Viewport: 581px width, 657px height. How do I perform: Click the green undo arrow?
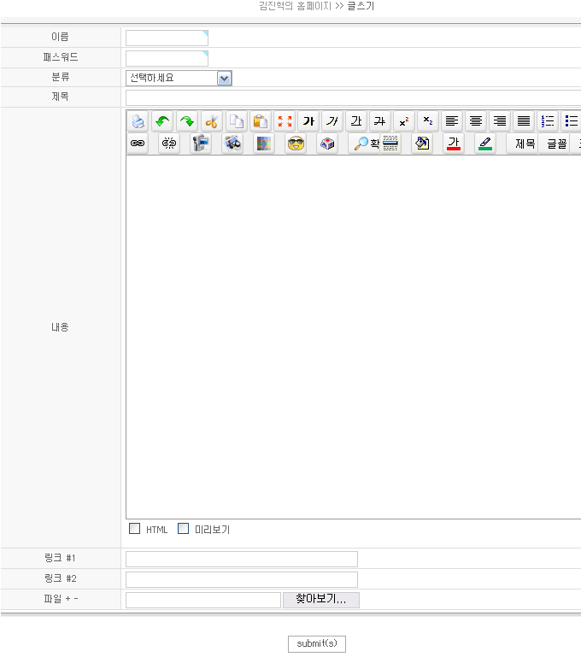[x=162, y=121]
